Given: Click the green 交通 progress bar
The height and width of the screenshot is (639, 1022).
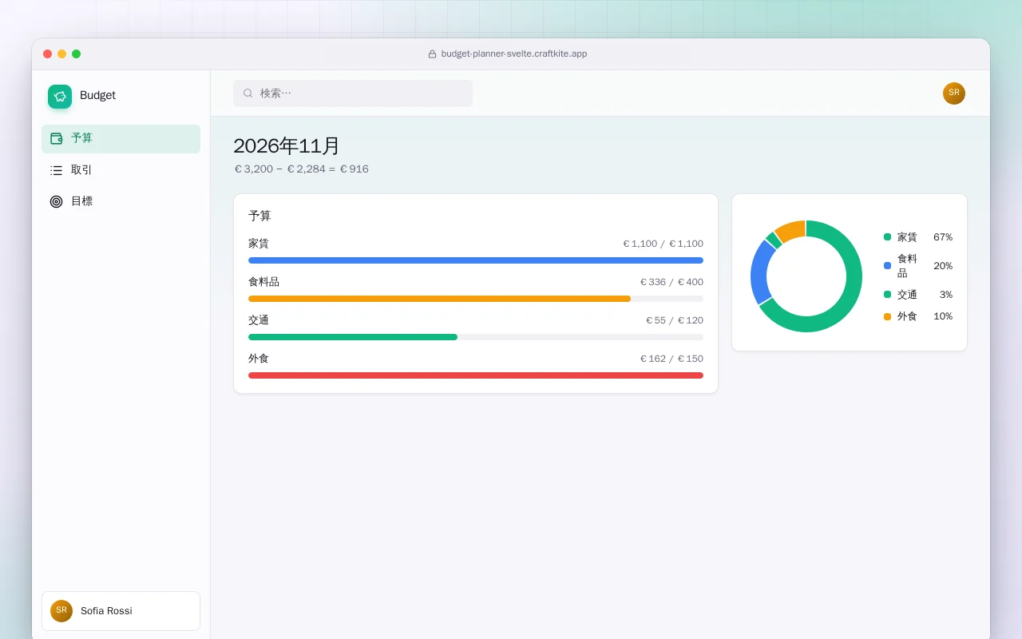Looking at the screenshot, I should (x=353, y=337).
